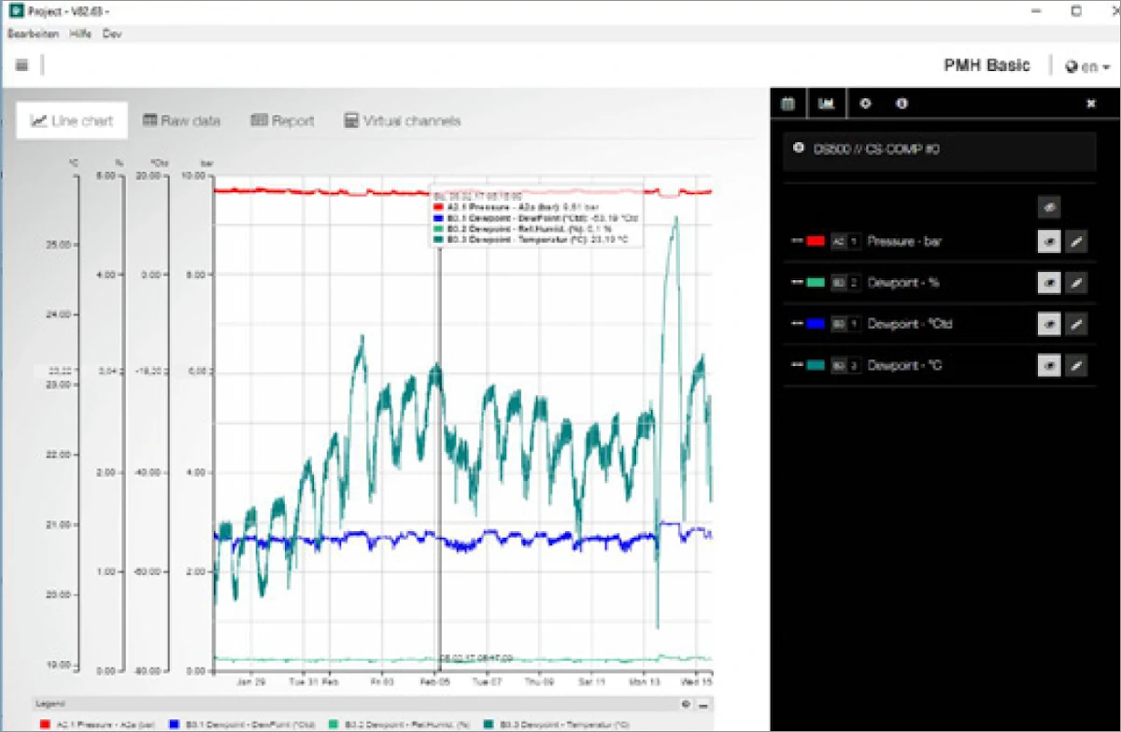Expand the DS500 // CS-COMP device entry
The image size is (1121, 732).
pos(798,148)
